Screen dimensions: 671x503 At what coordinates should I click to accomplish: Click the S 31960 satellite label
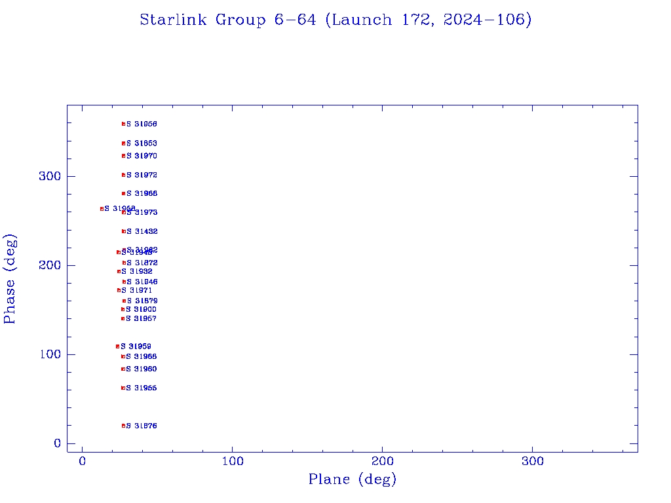pyautogui.click(x=141, y=369)
